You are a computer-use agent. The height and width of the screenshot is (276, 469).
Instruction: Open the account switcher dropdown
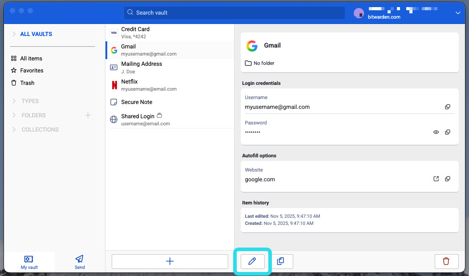[x=458, y=13]
